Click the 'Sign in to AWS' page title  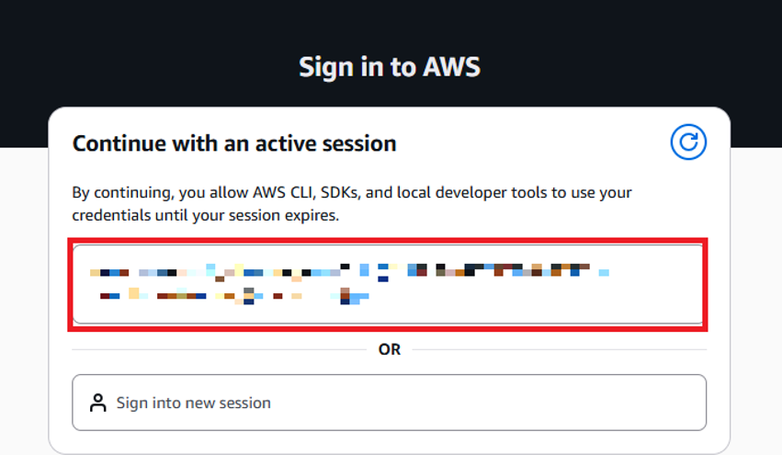coord(389,67)
